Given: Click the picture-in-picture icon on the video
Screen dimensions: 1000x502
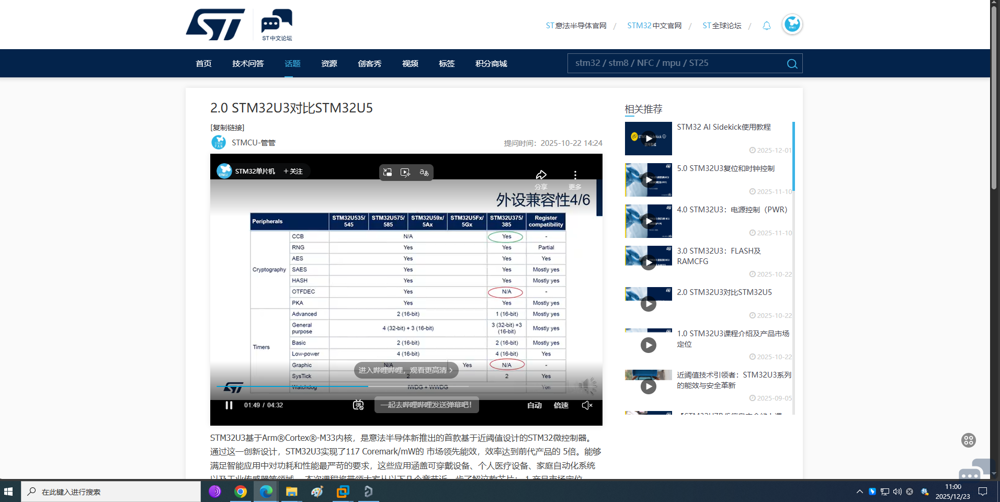Looking at the screenshot, I should pyautogui.click(x=388, y=173).
